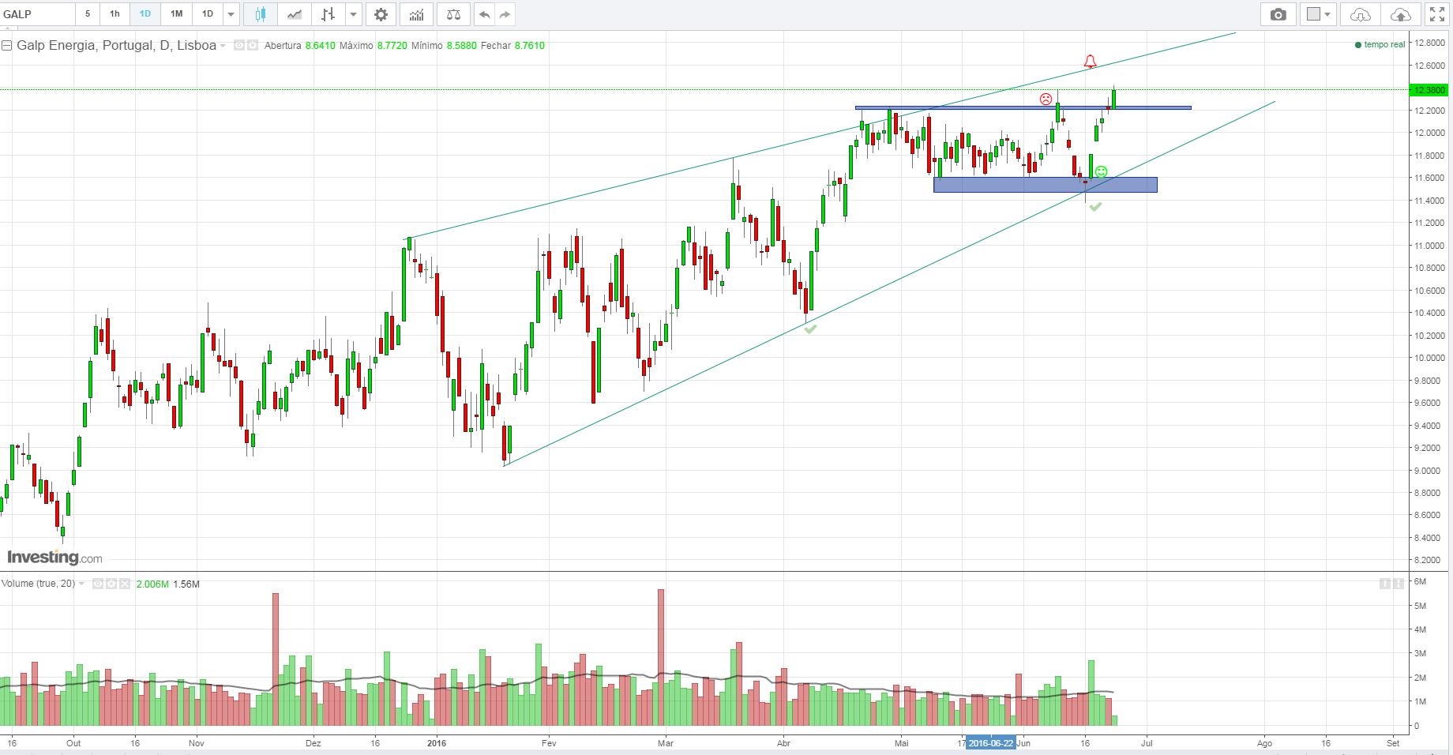Screen dimensions: 1453x755
Task: Save the chart to the cloud
Action: click(x=1400, y=14)
